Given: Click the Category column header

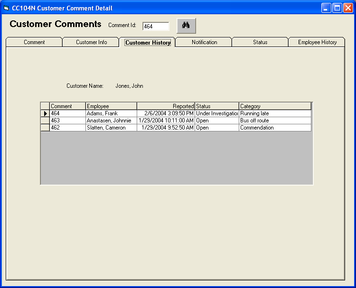Looking at the screenshot, I should (x=275, y=106).
